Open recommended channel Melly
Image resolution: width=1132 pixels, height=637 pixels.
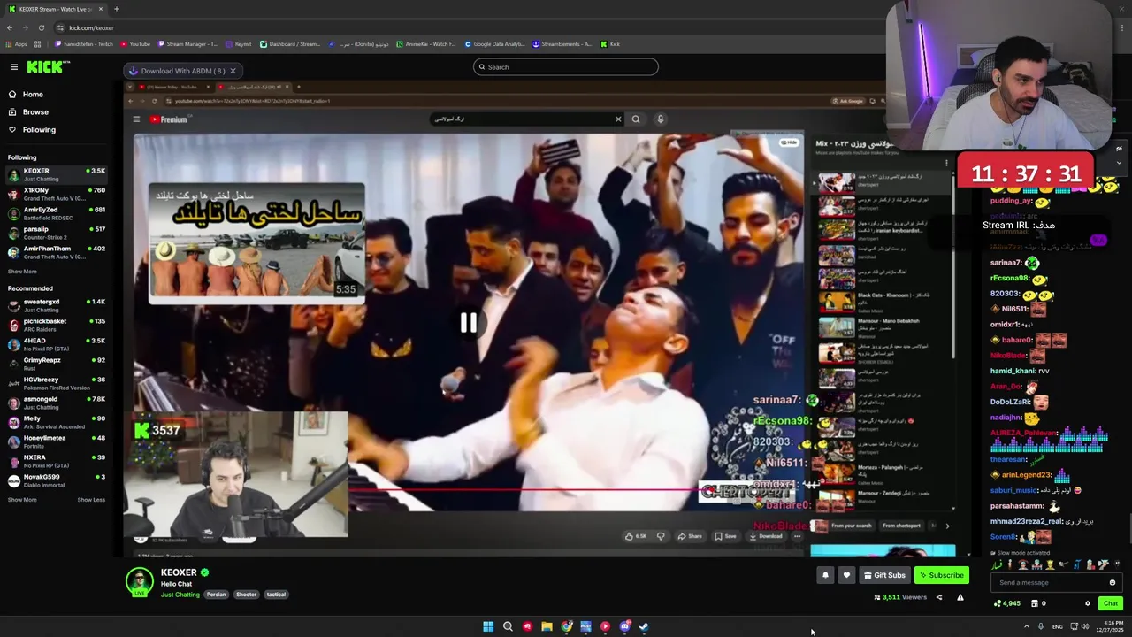click(56, 422)
